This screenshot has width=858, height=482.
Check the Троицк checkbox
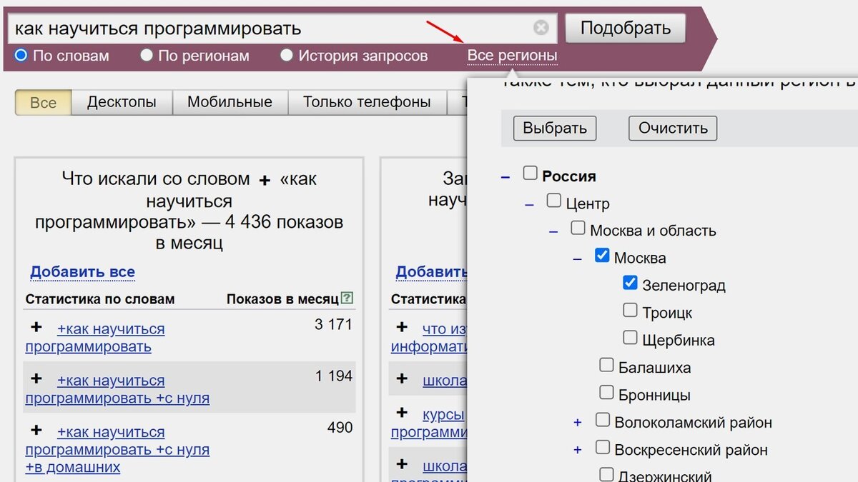pyautogui.click(x=630, y=309)
